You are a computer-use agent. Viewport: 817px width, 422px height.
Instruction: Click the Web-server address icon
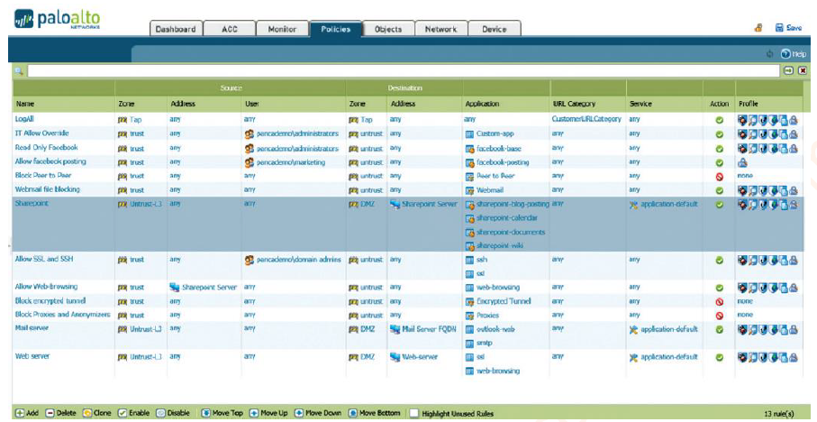pos(395,357)
